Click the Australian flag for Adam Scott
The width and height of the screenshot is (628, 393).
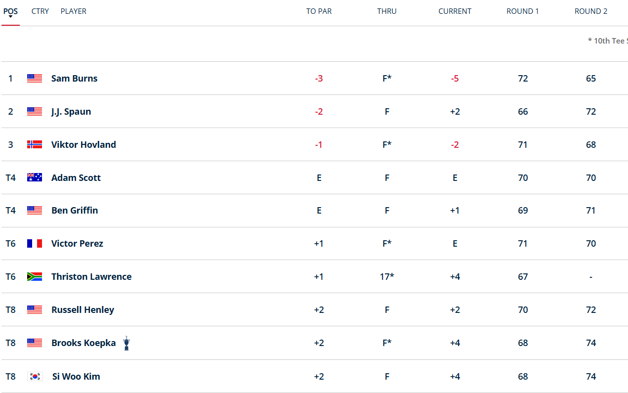(x=34, y=177)
